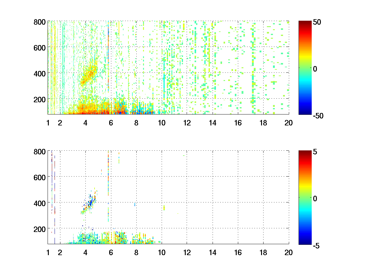Click the '20' x-axis tick under the lower plot
Viewport: 366px width, 274px height.
289,252
